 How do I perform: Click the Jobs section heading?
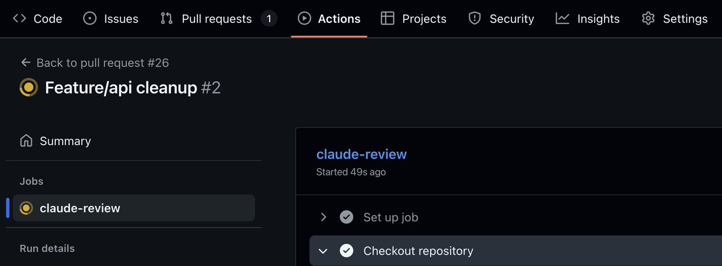pyautogui.click(x=31, y=181)
